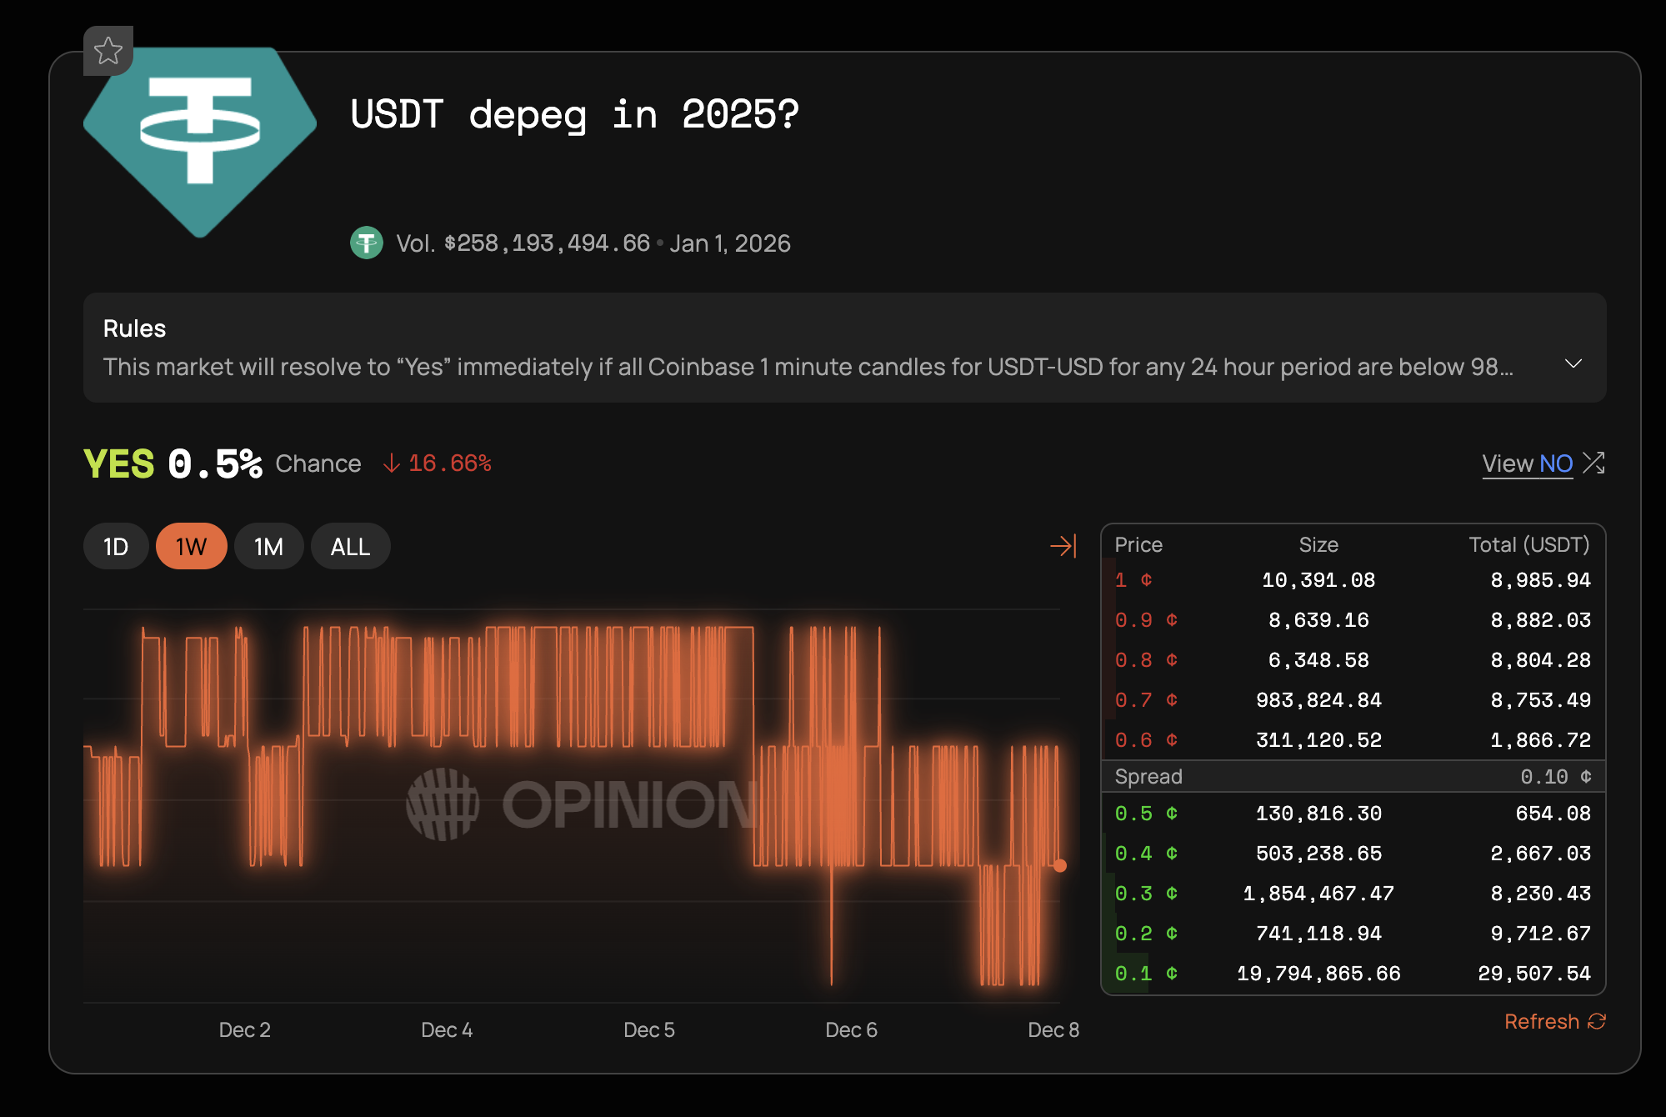Click the favorite star icon
The height and width of the screenshot is (1117, 1666).
point(108,51)
